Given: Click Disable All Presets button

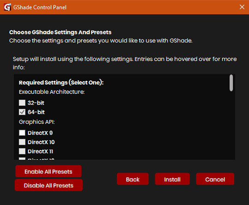Looking at the screenshot, I should pos(48,185).
